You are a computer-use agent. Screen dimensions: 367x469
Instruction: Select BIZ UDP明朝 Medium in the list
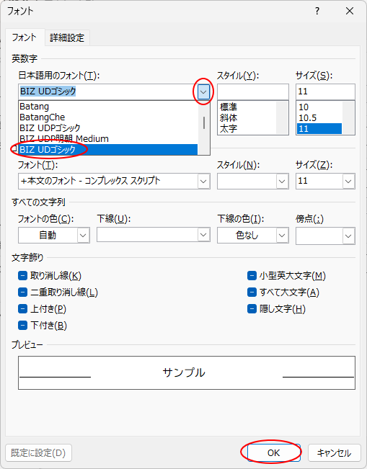pyautogui.click(x=108, y=139)
